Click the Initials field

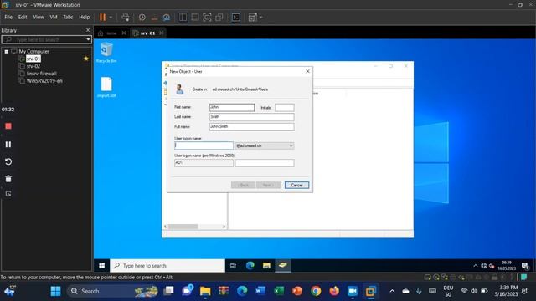[x=285, y=108]
